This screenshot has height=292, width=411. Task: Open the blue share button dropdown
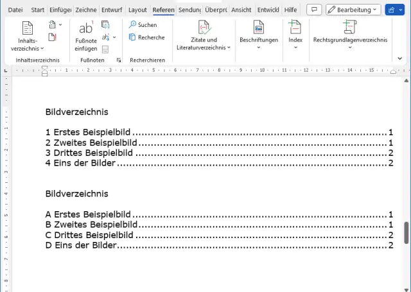pos(395,10)
